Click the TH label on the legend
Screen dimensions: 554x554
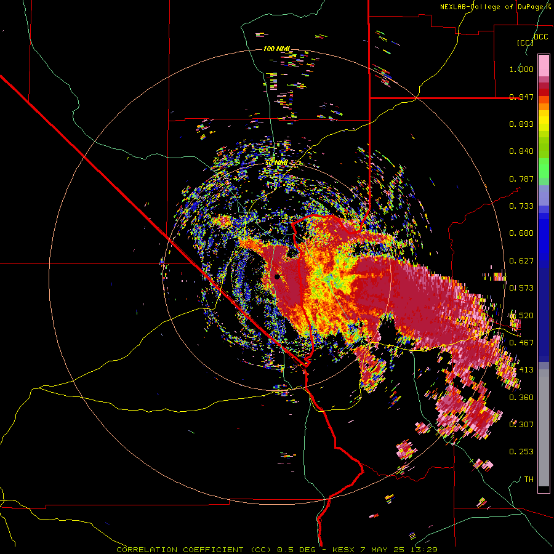(529, 480)
